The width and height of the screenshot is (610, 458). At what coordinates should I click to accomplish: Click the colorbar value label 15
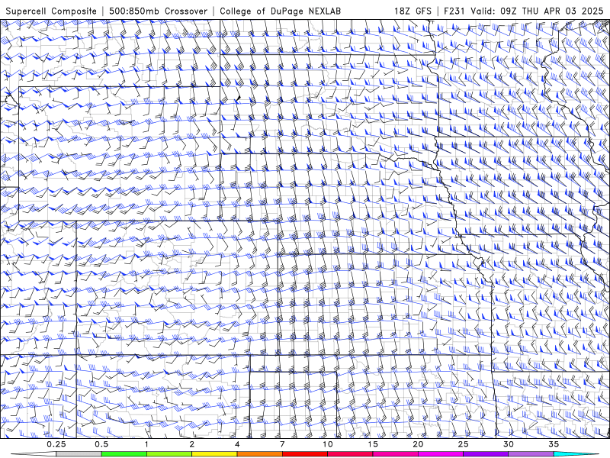[x=373, y=444]
